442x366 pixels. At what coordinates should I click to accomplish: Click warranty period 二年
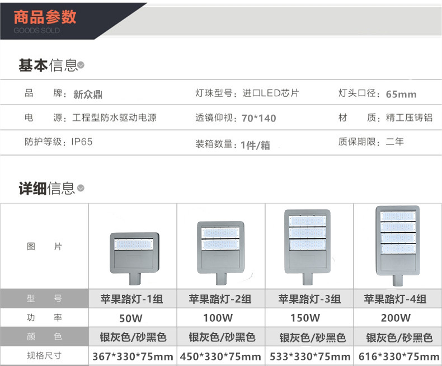point(394,142)
